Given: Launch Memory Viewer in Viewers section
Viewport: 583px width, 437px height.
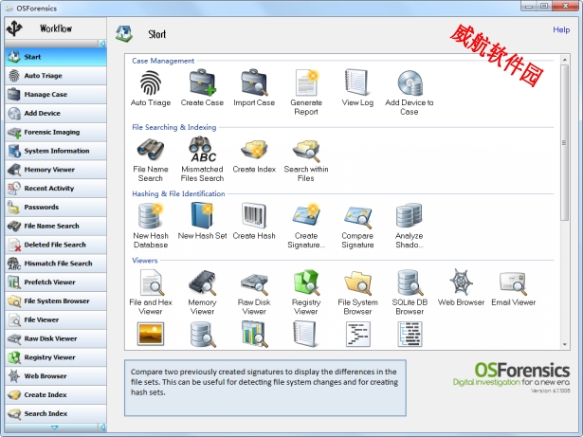Looking at the screenshot, I should tap(202, 282).
